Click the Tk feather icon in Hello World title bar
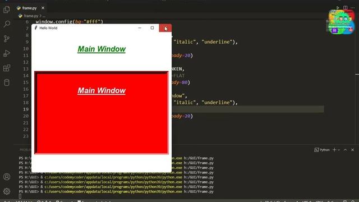This screenshot has height=202, width=359. point(36,28)
